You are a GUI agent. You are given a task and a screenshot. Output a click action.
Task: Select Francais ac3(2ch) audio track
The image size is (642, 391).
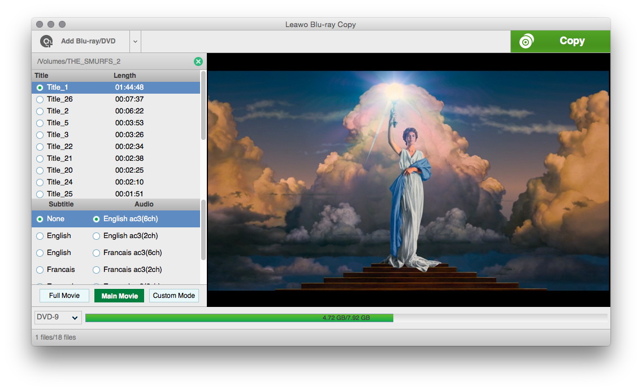[96, 270]
